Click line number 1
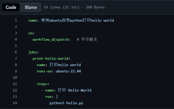 16,20
